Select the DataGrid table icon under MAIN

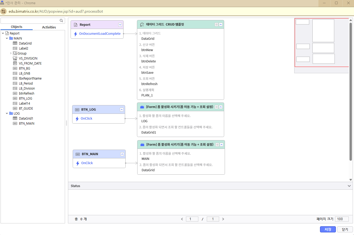tap(15, 43)
